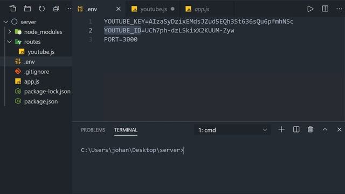
Task: Switch to the youtube.js tab
Action: click(x=154, y=9)
